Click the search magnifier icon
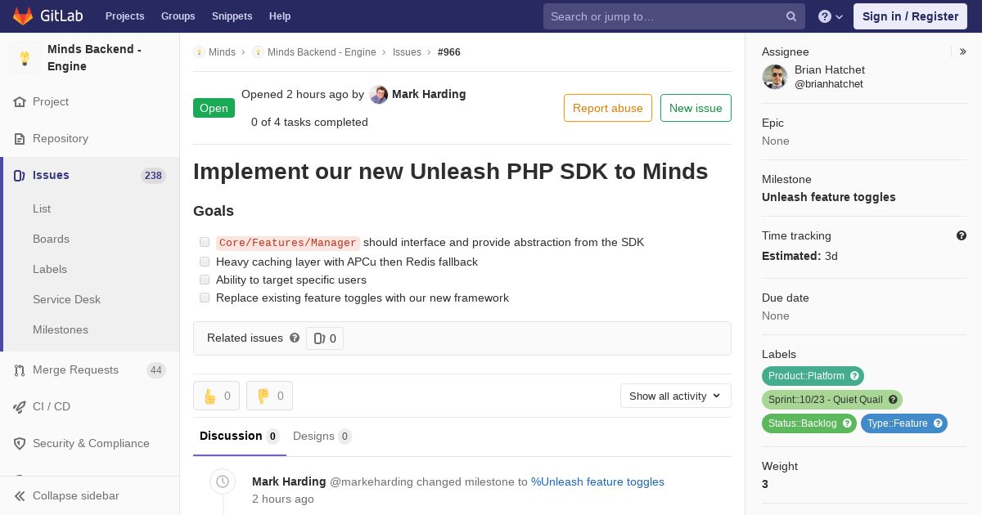The width and height of the screenshot is (982, 515). (x=791, y=16)
